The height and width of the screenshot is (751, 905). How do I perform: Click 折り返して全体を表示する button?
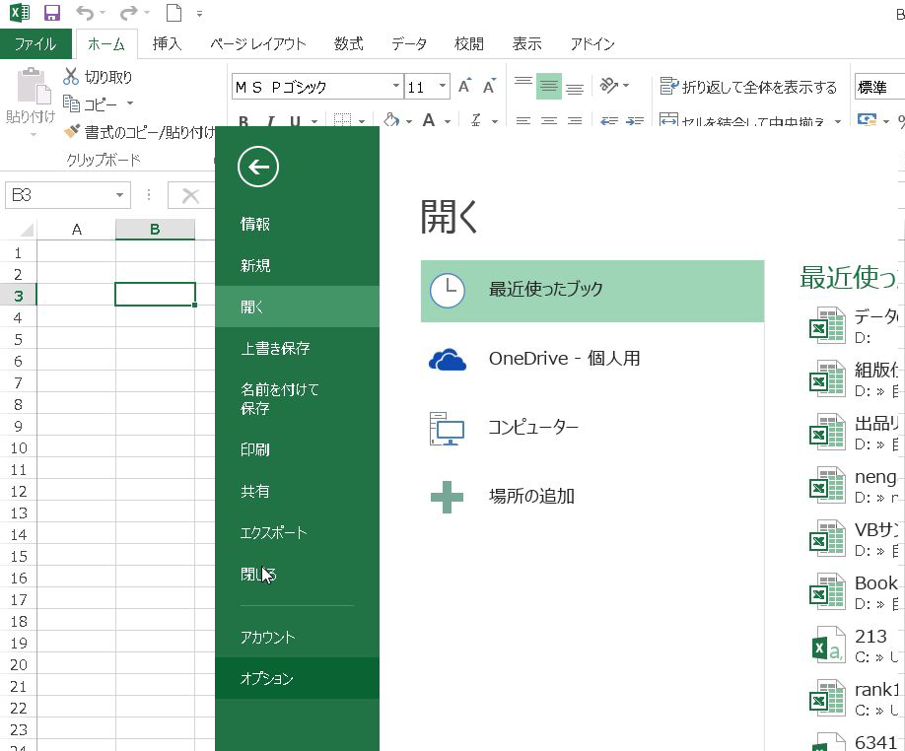pos(748,87)
